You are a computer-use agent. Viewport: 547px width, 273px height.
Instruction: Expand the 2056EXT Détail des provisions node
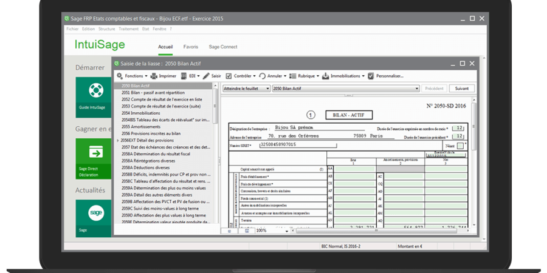[x=117, y=140]
